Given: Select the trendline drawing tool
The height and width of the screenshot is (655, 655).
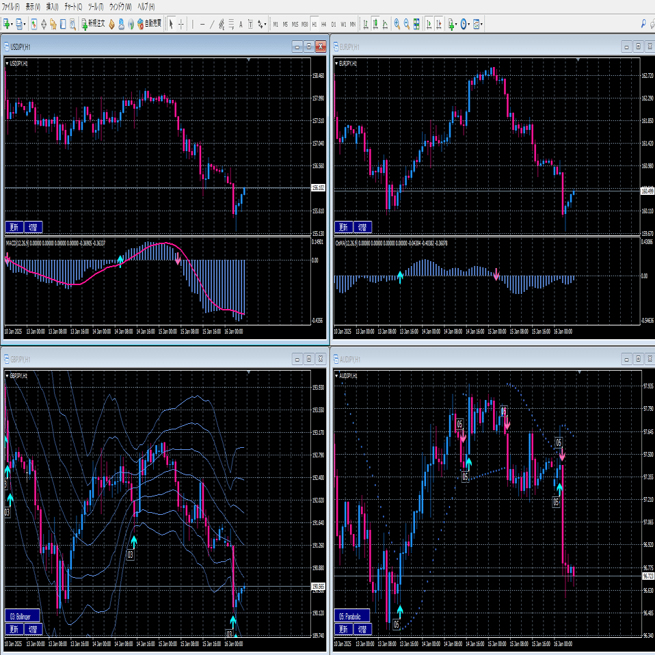Looking at the screenshot, I should click(x=212, y=24).
